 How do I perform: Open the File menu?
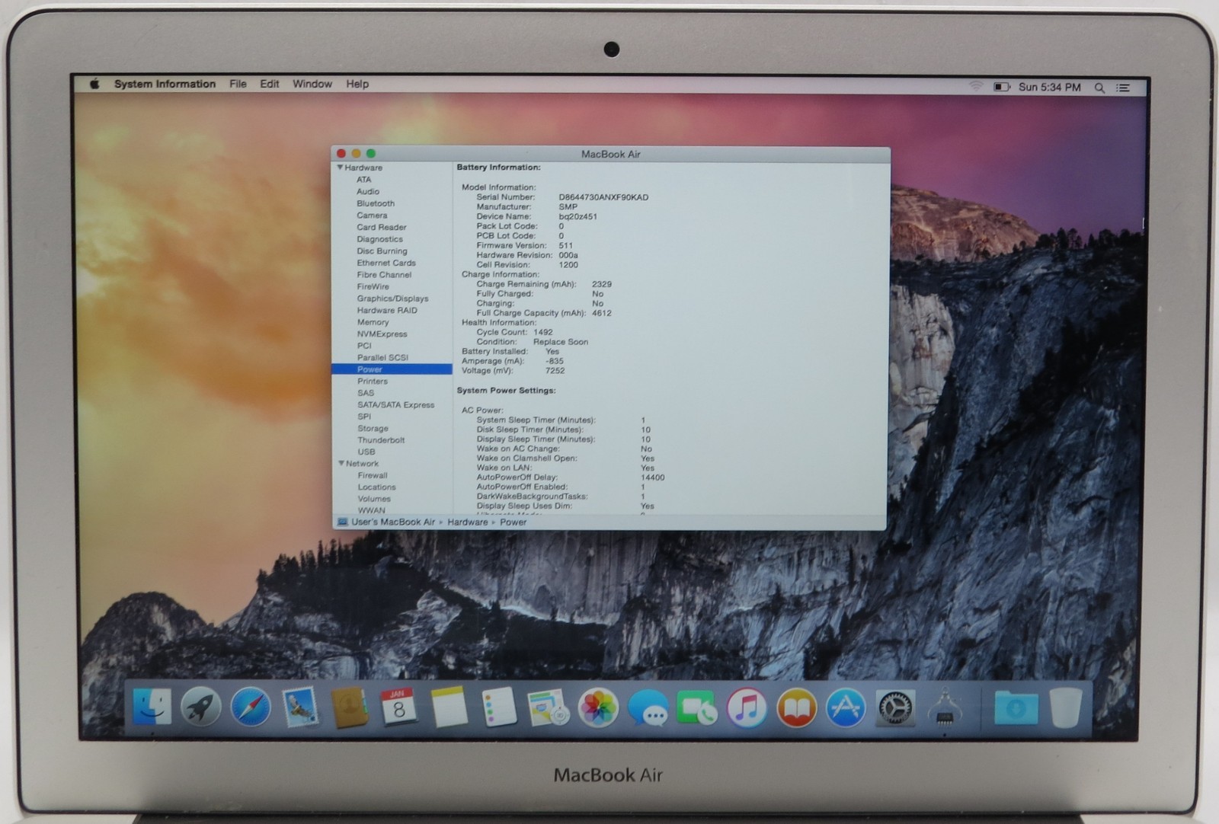tap(238, 84)
